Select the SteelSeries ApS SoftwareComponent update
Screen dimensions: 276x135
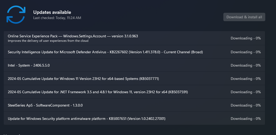pyautogui.click(x=45, y=105)
